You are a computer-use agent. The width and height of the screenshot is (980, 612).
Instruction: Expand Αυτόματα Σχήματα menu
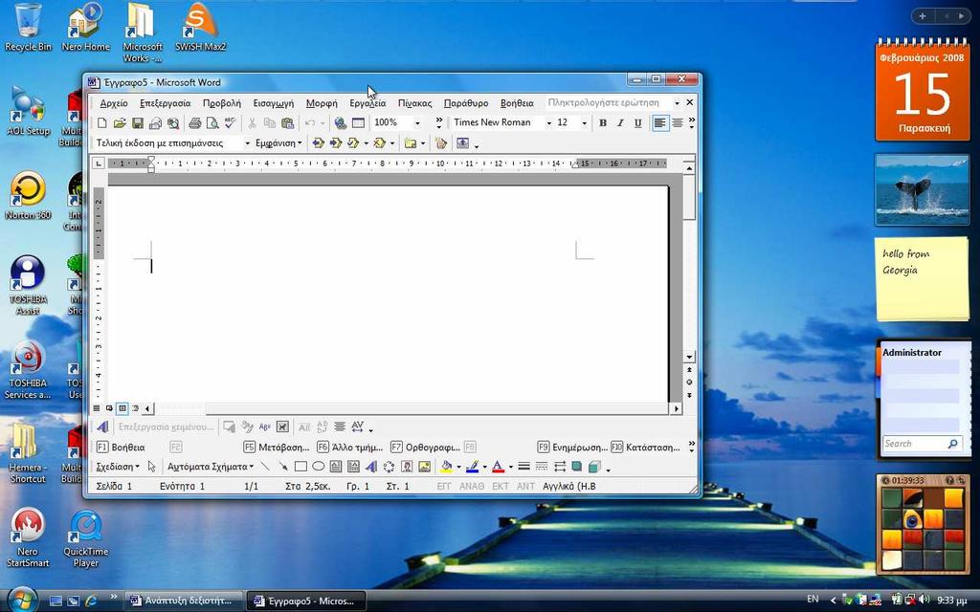pos(211,467)
